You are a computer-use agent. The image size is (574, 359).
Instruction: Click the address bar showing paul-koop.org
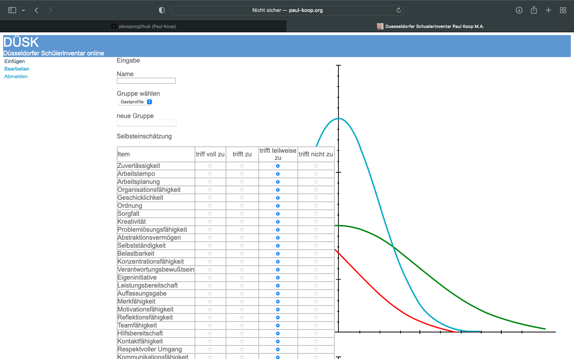click(x=287, y=10)
